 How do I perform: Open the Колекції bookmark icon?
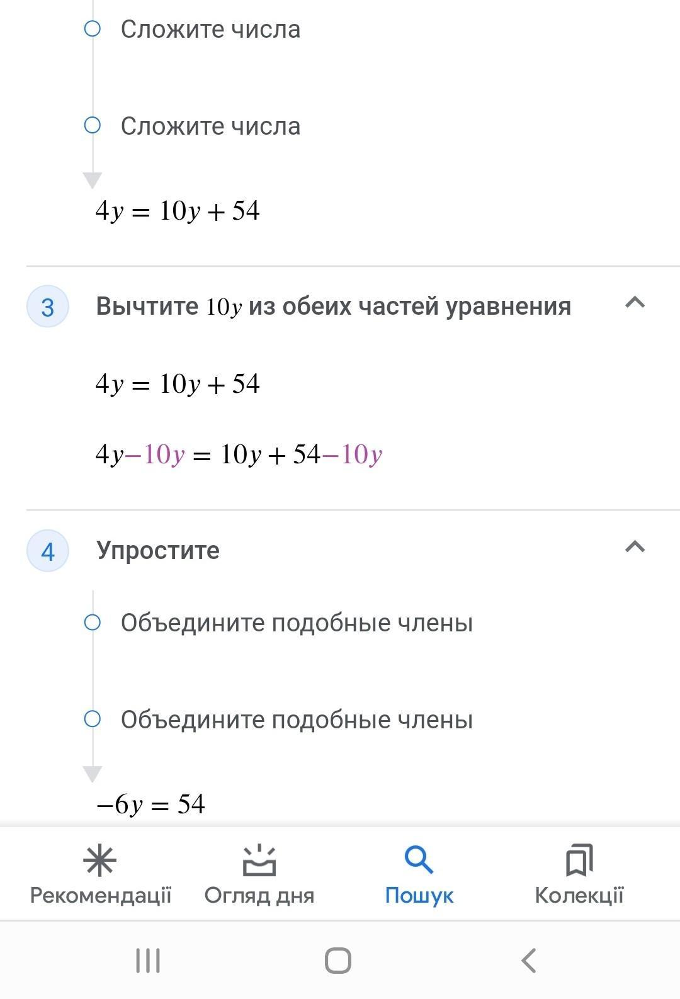pyautogui.click(x=579, y=861)
